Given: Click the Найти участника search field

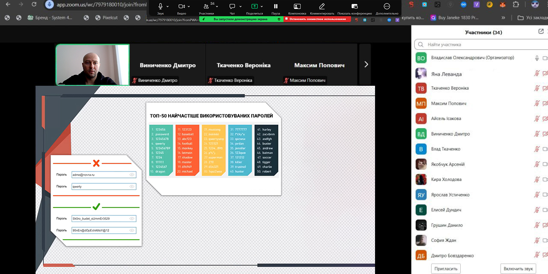Looking at the screenshot, I should 479,45.
